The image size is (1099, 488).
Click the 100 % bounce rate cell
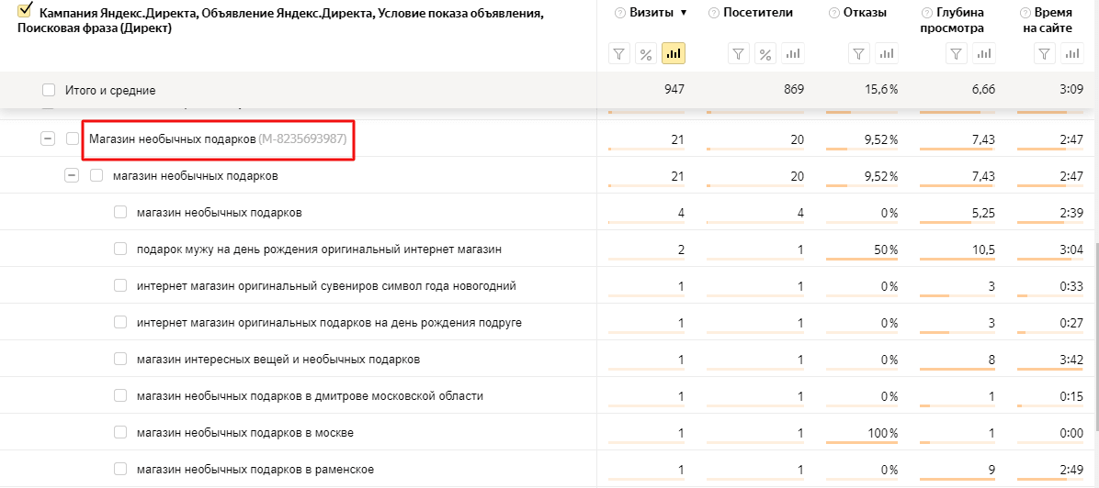point(882,433)
